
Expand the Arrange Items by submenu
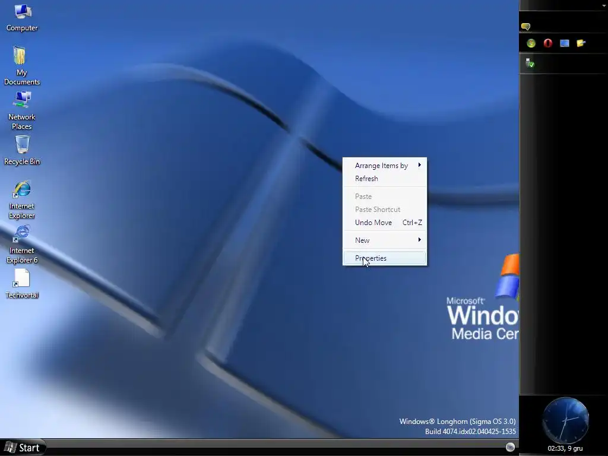point(385,166)
